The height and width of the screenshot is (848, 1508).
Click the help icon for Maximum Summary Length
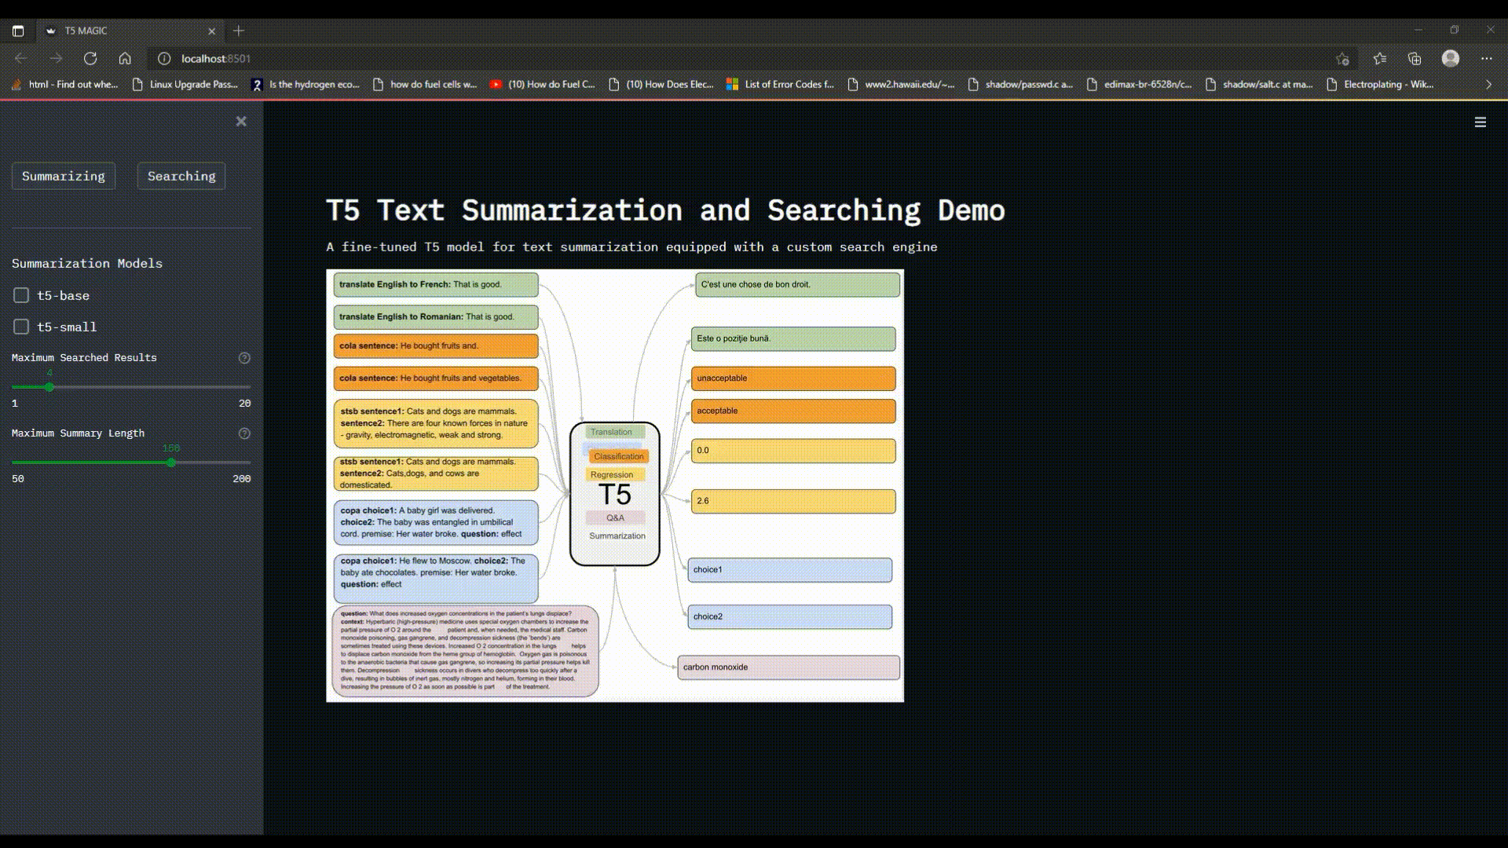tap(244, 433)
